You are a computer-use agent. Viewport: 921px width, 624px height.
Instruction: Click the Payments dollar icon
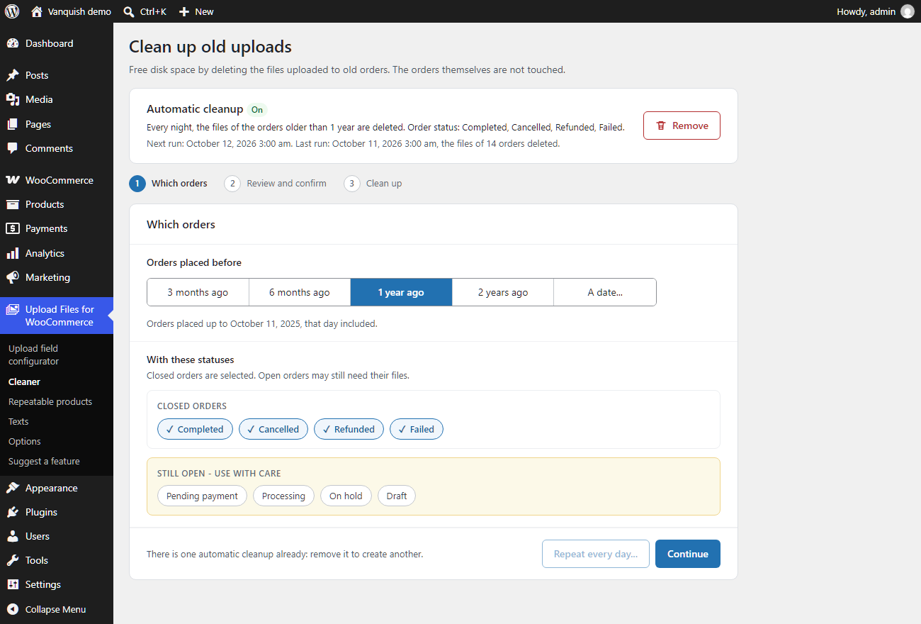tap(13, 228)
